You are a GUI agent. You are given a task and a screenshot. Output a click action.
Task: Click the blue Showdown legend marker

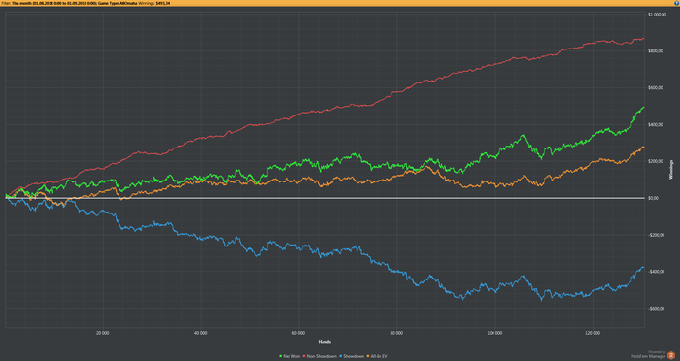pyautogui.click(x=340, y=356)
